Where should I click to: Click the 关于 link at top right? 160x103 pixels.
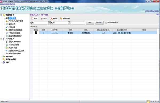click(x=158, y=15)
